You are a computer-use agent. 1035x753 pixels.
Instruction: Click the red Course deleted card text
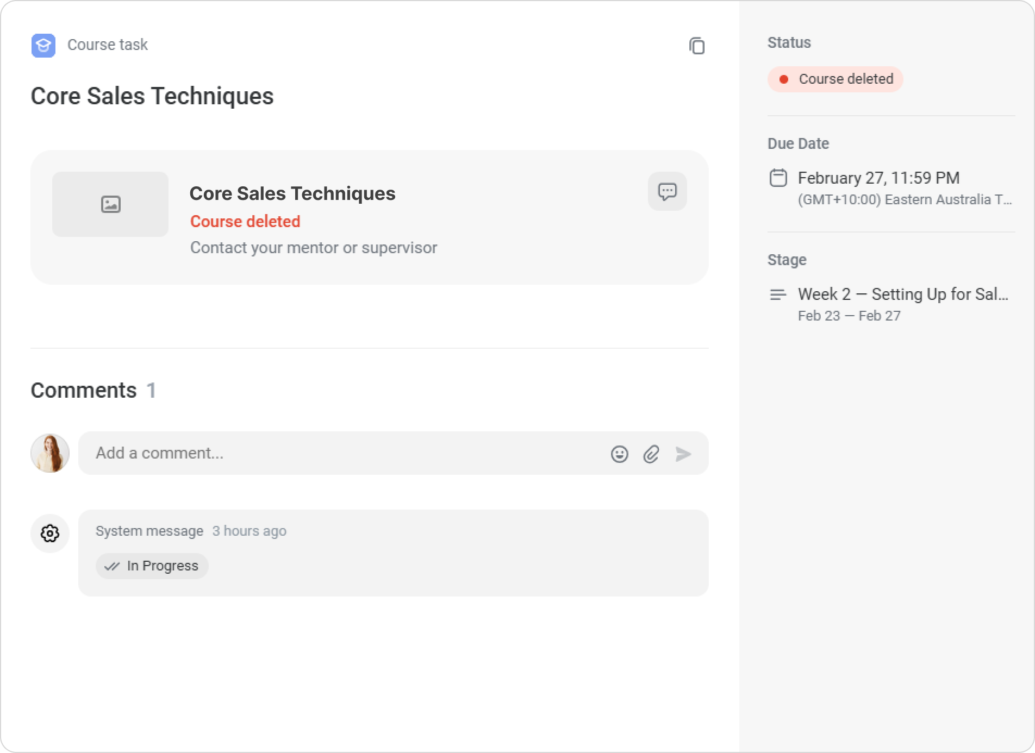pos(245,222)
